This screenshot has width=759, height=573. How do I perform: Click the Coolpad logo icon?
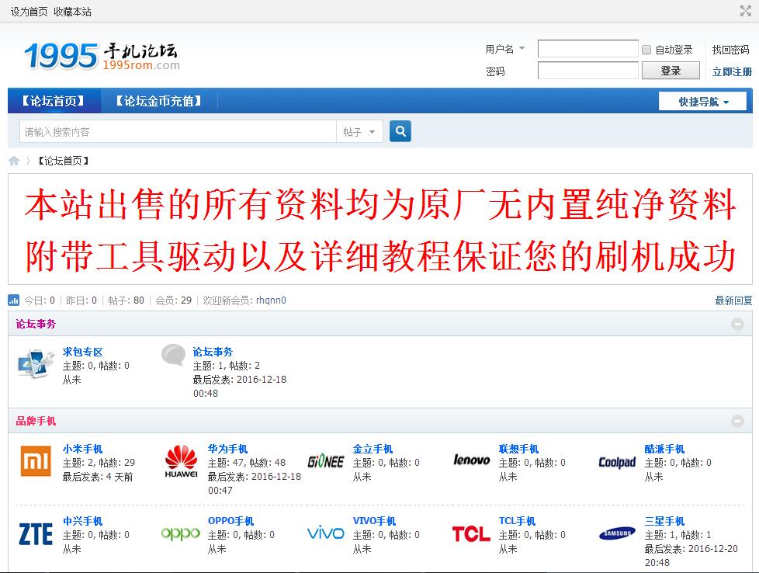click(x=617, y=462)
